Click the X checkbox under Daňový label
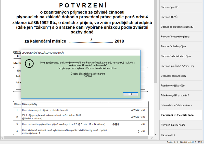204x144 pixels. pos(18,56)
